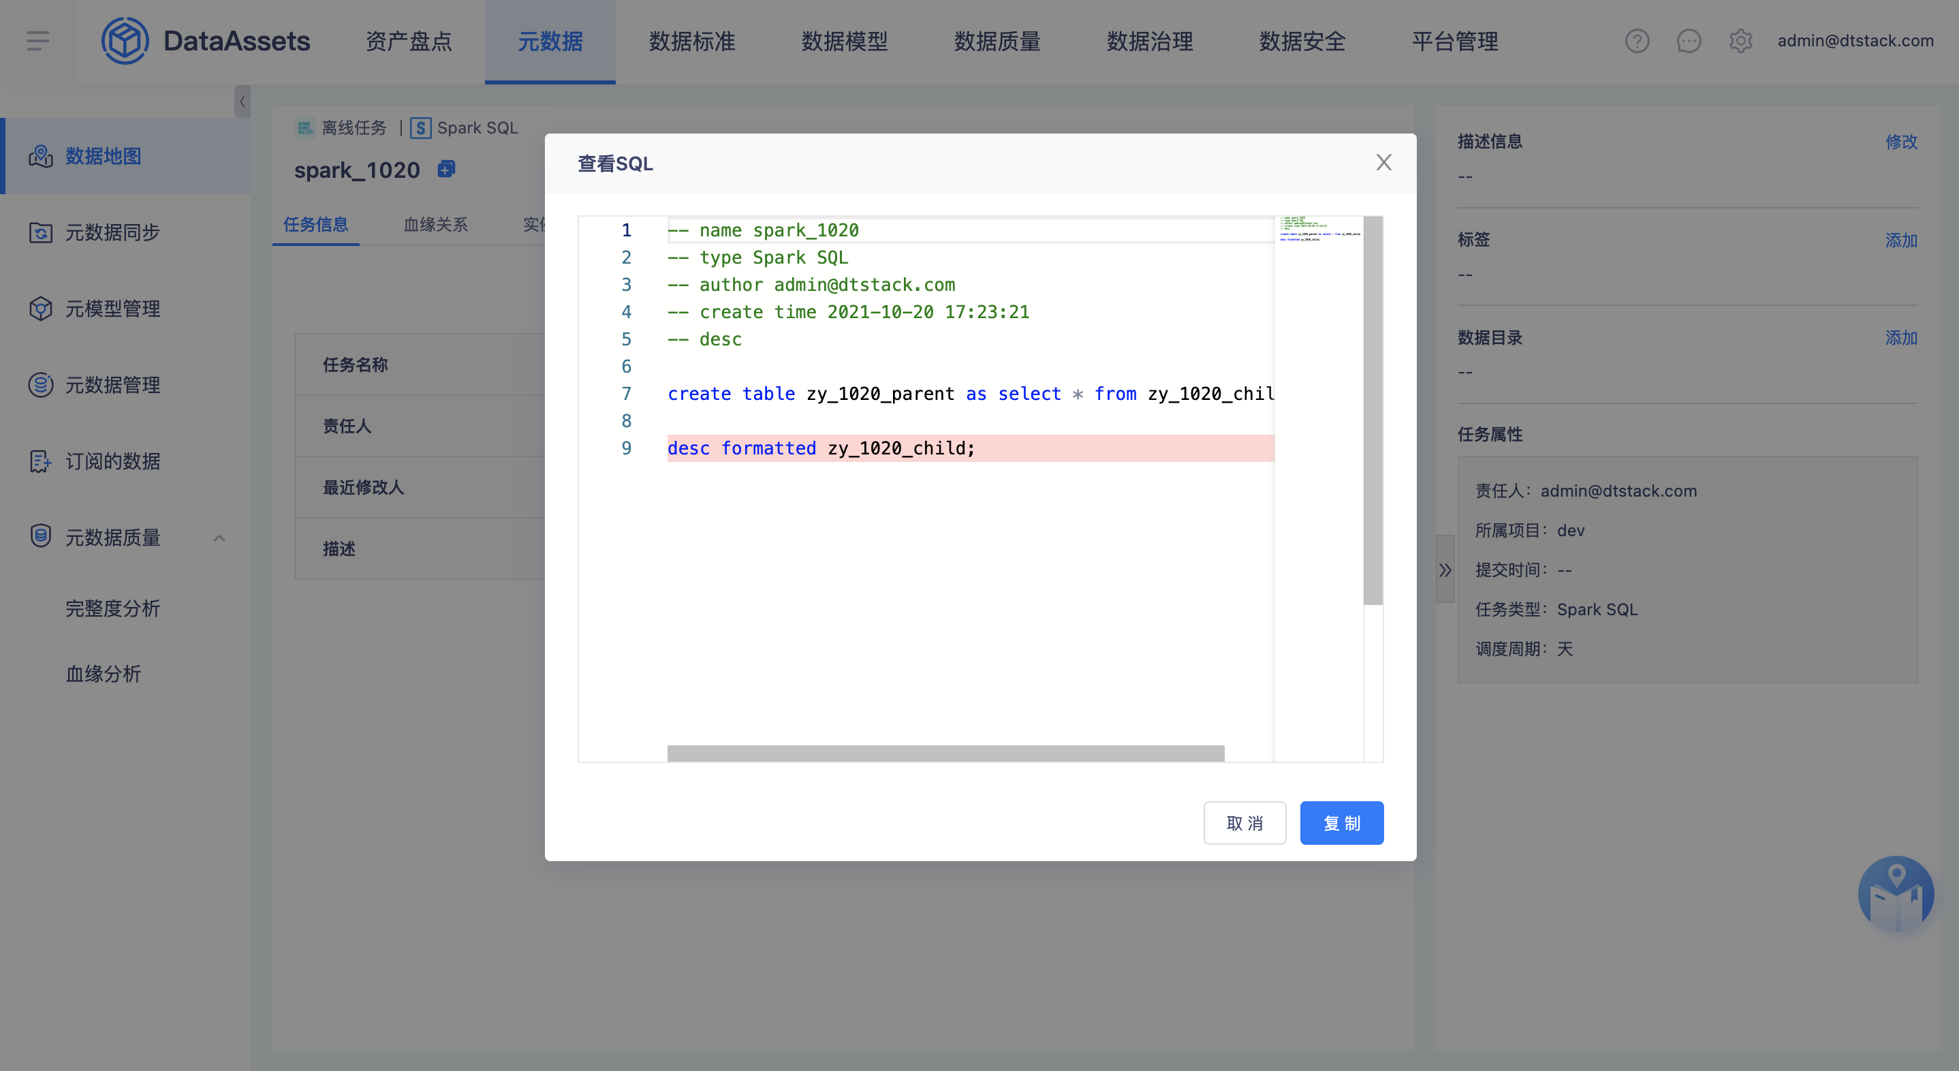This screenshot has height=1071, width=1959.
Task: Open the 数据安全 top menu
Action: pos(1302,41)
